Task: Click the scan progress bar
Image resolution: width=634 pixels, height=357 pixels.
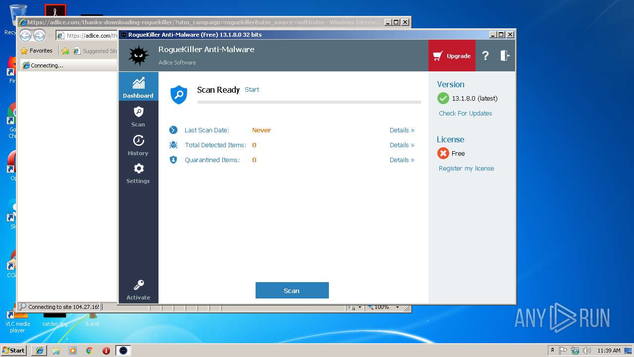Action: 309,102
